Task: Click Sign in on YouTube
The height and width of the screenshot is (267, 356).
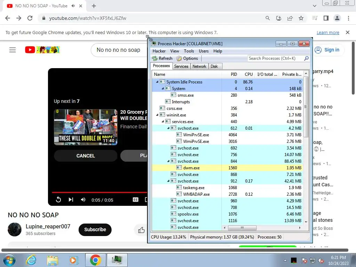Action: [x=327, y=50]
